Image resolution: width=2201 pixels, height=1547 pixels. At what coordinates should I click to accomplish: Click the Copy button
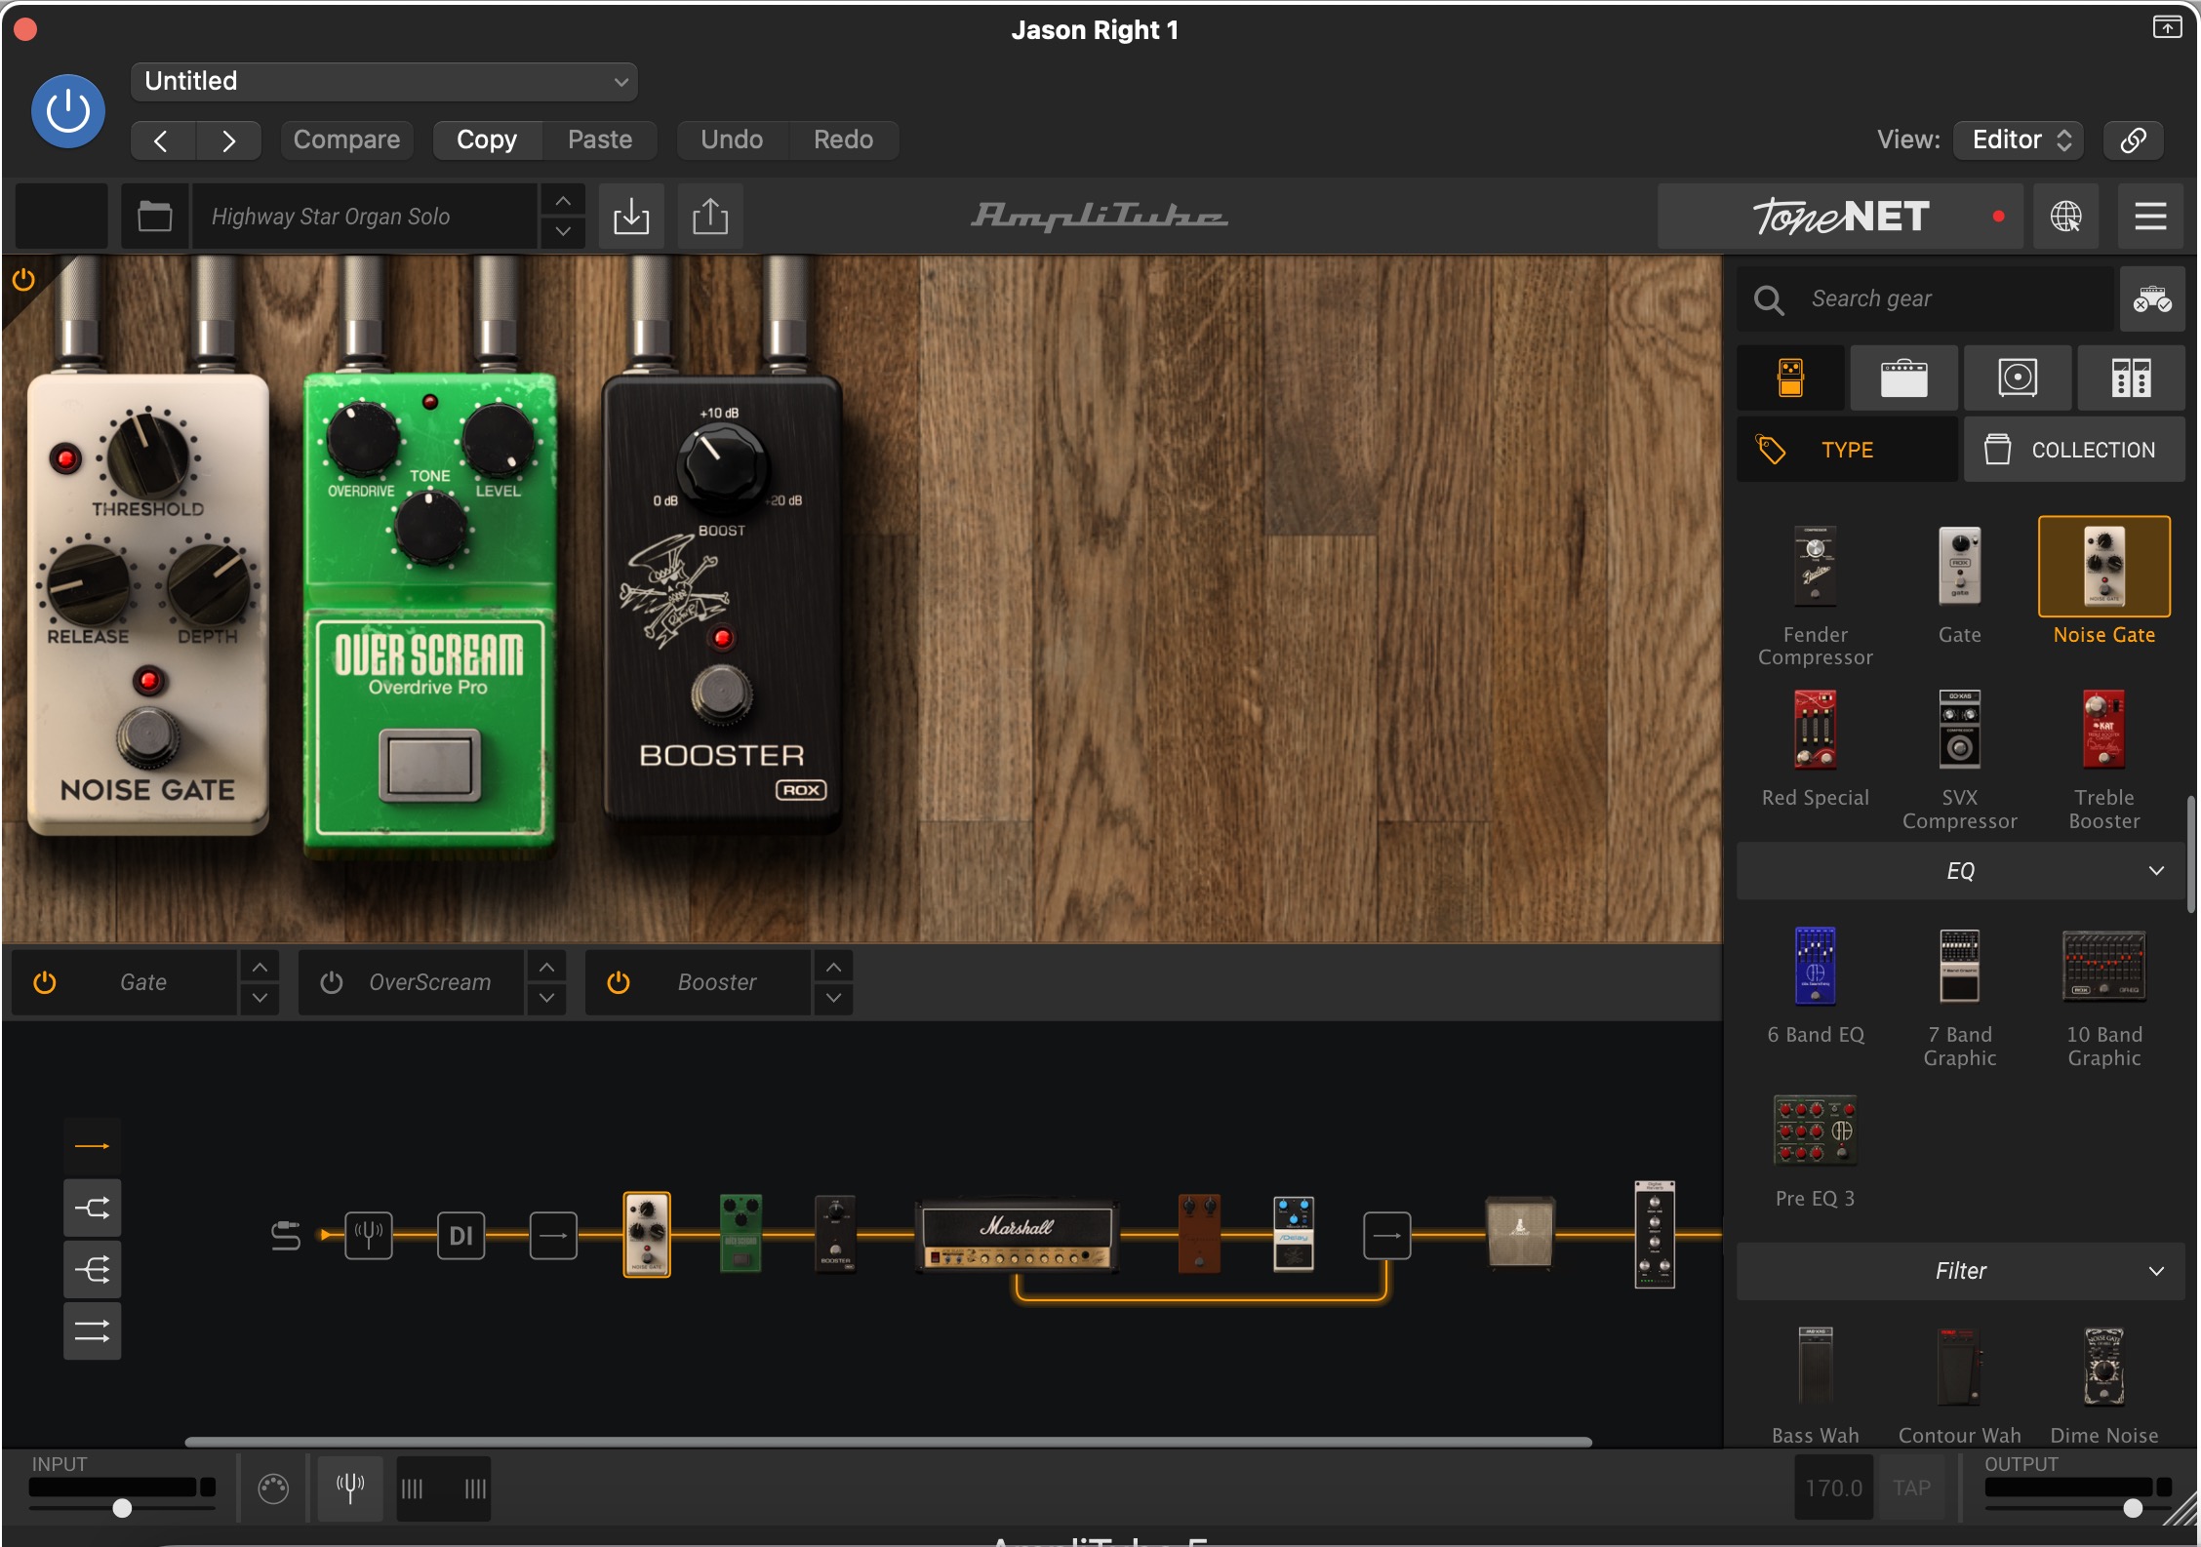tap(487, 140)
